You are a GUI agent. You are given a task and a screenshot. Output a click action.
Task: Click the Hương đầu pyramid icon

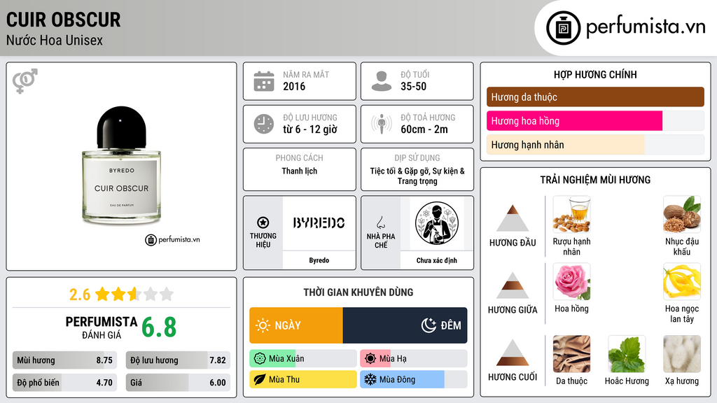513,218
